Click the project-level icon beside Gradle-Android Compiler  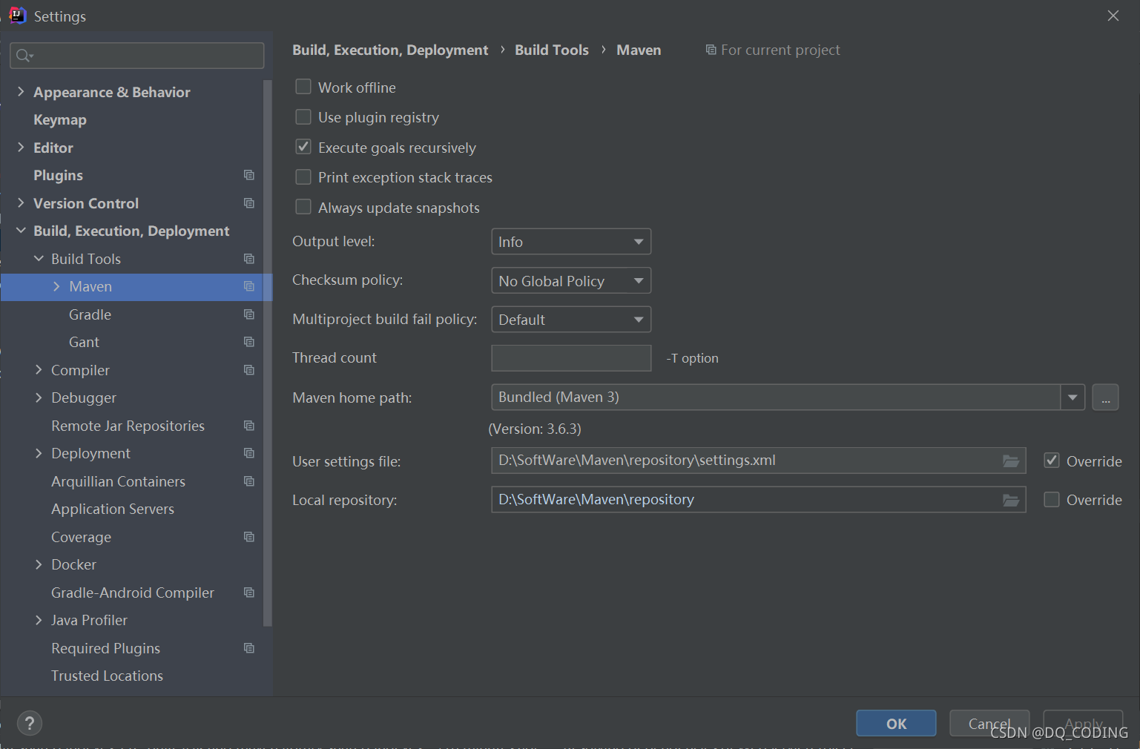pyautogui.click(x=249, y=593)
